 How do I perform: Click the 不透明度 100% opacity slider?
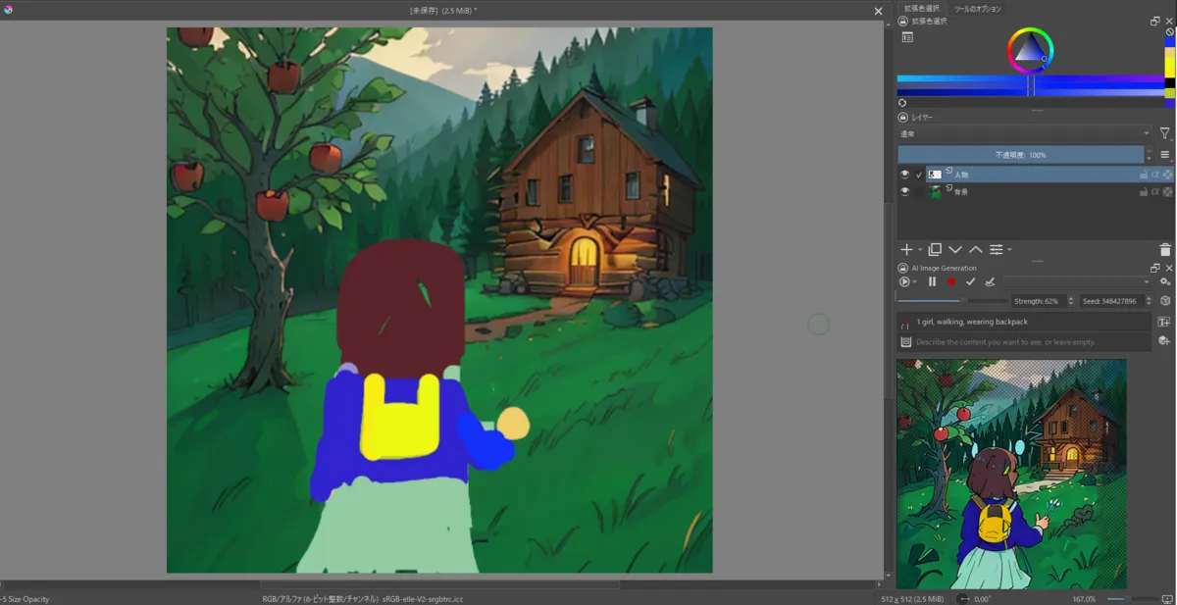click(x=1020, y=155)
